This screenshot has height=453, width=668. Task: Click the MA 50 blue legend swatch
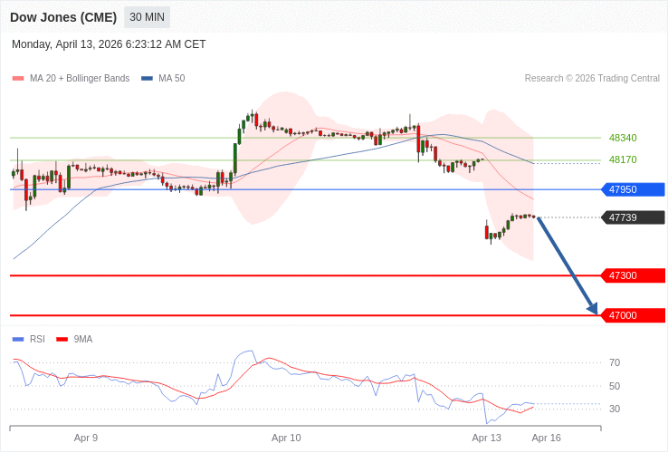(x=147, y=79)
